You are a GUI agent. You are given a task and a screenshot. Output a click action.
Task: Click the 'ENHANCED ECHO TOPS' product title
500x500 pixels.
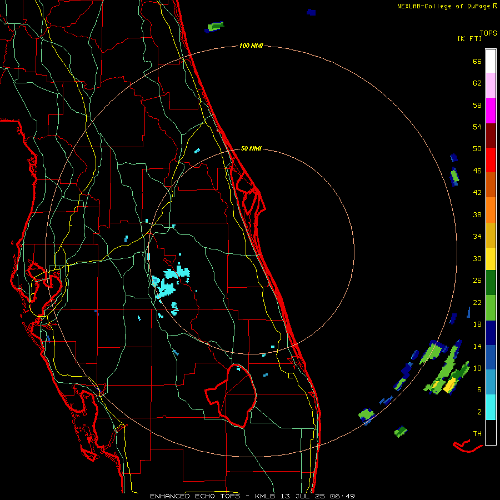[195, 496]
